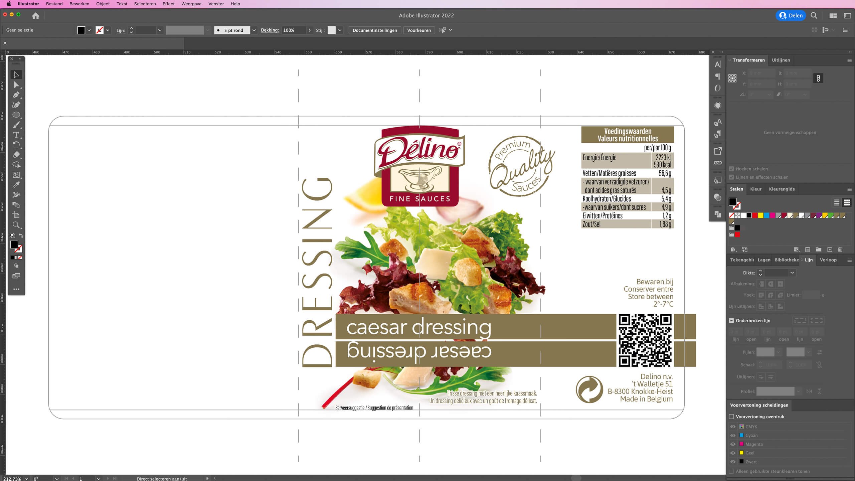Swap fill and stroke arrows in toolbar

[x=21, y=235]
